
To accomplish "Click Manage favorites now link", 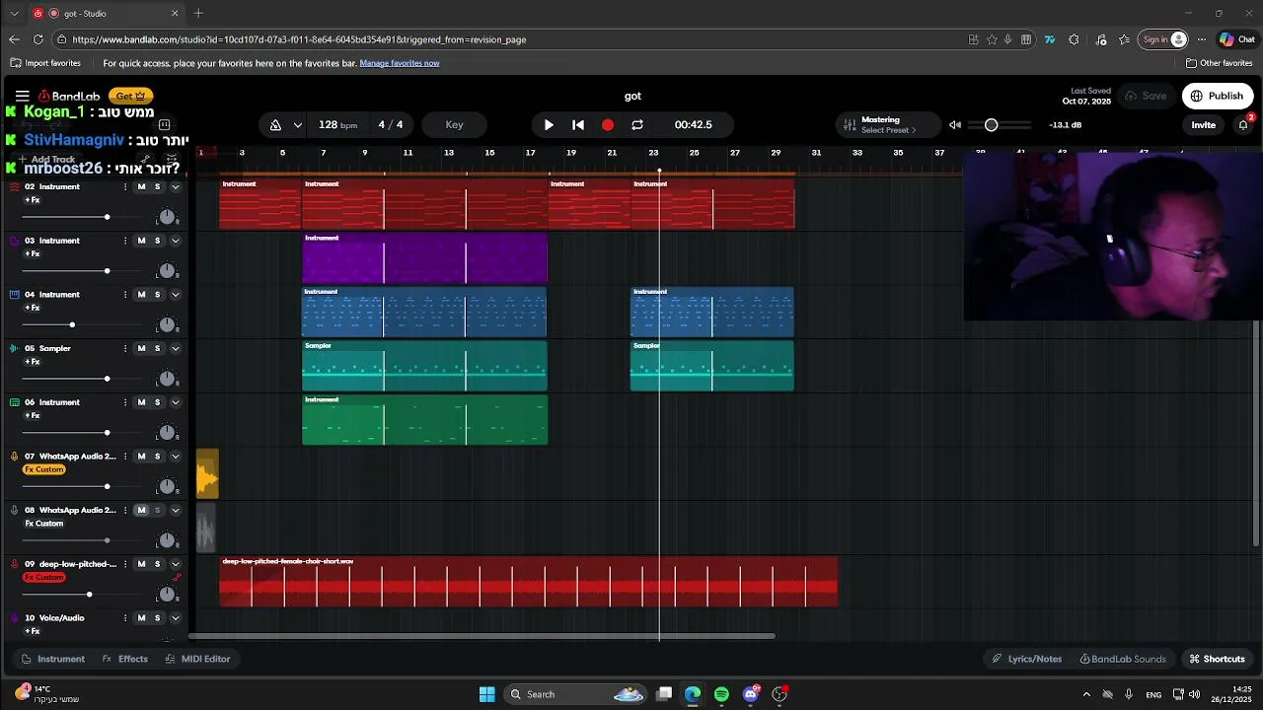I will coord(400,63).
